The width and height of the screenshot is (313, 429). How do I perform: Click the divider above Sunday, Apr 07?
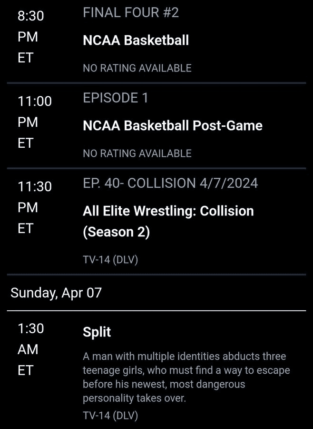pyautogui.click(x=156, y=275)
